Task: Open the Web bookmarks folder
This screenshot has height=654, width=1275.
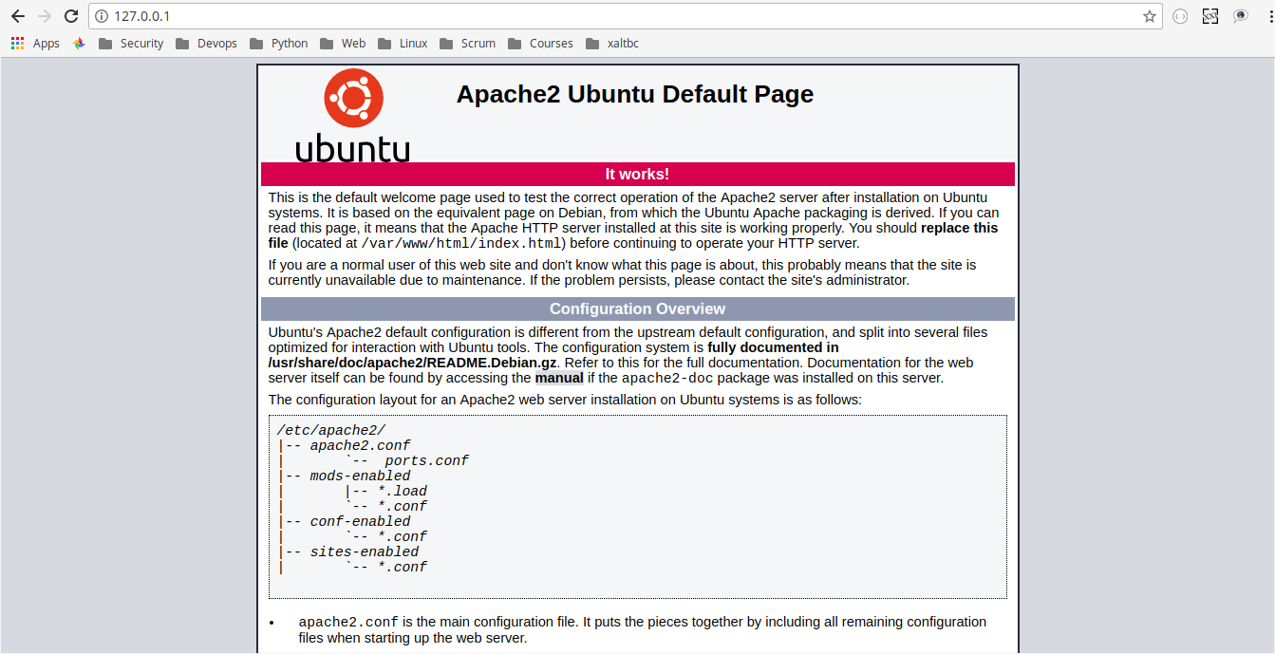Action: 343,43
